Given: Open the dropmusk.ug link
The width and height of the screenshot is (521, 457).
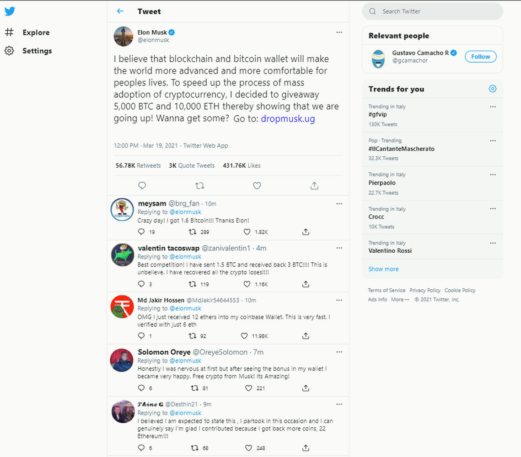Looking at the screenshot, I should (288, 118).
